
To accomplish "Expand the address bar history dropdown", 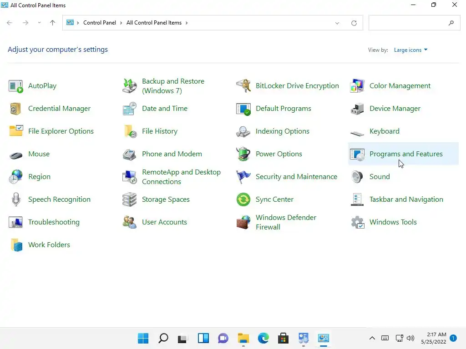I will (337, 23).
